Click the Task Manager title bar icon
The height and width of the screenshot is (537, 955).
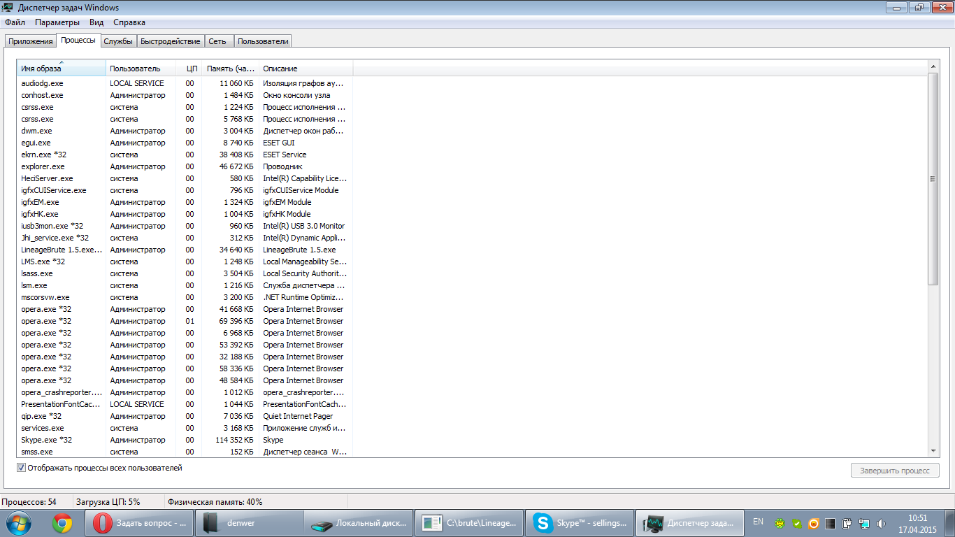point(8,8)
